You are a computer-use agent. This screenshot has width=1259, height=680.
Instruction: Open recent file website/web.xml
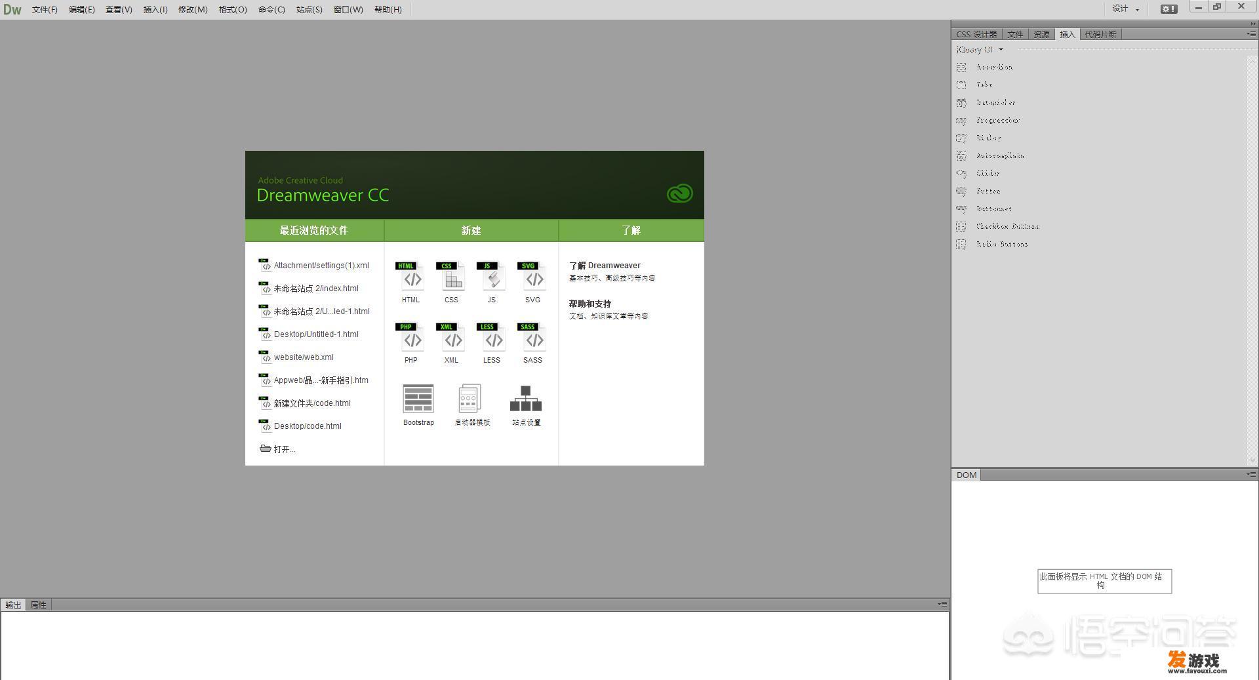coord(296,357)
